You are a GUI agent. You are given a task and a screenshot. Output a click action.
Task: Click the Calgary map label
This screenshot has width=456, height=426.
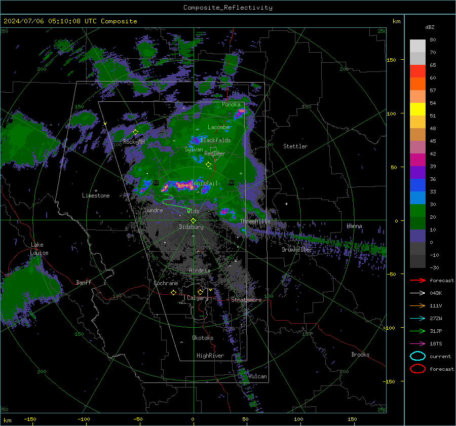click(x=198, y=298)
